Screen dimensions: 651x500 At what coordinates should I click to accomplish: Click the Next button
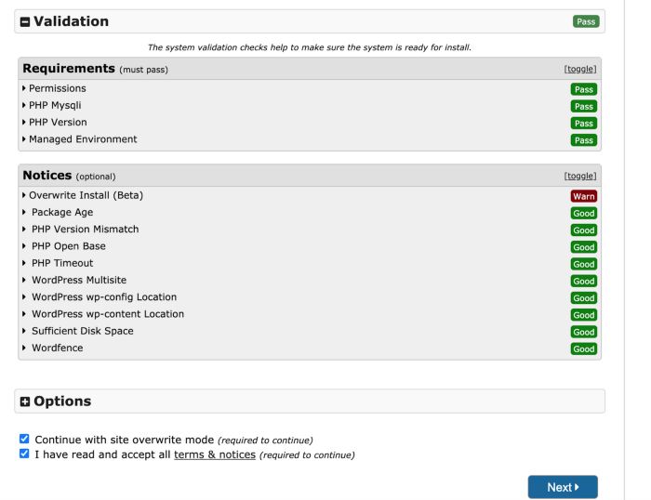click(x=563, y=487)
